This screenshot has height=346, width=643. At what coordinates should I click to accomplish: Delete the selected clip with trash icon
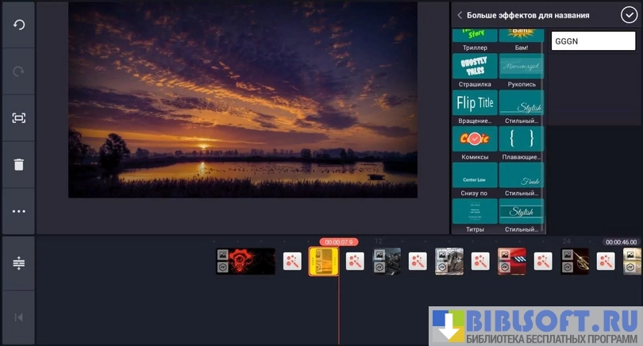(18, 164)
